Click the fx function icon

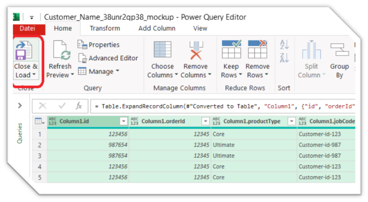(79, 106)
